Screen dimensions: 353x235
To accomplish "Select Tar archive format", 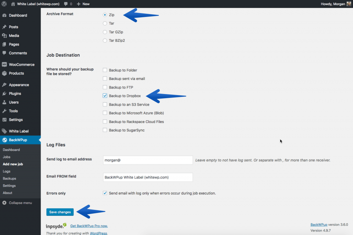I will (105, 23).
